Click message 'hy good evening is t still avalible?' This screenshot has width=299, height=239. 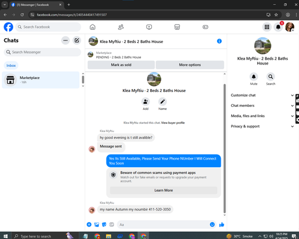[x=126, y=137]
